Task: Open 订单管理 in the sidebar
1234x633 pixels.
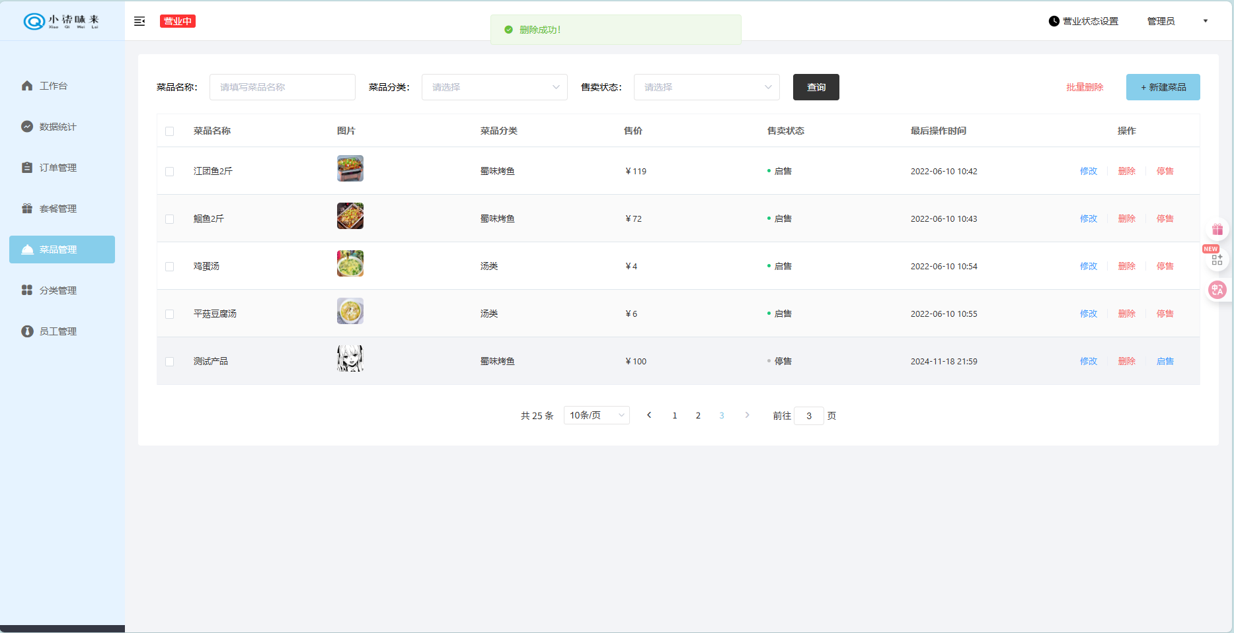Action: 58,168
